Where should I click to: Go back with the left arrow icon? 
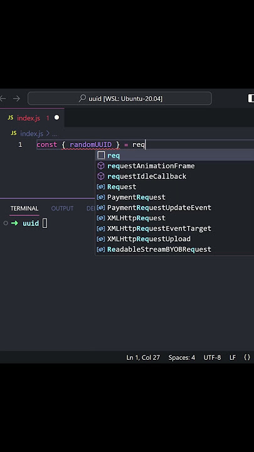point(3,99)
